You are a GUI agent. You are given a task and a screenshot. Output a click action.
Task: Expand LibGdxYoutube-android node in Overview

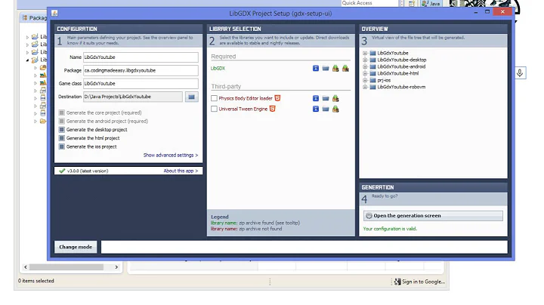point(365,66)
